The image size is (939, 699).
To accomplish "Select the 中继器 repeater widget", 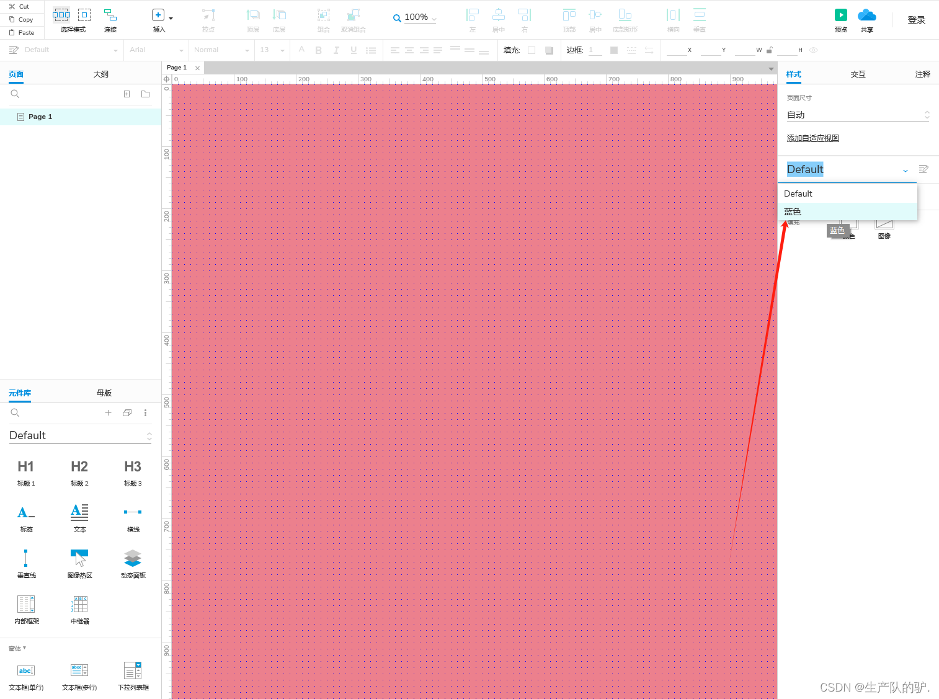I will coord(80,610).
